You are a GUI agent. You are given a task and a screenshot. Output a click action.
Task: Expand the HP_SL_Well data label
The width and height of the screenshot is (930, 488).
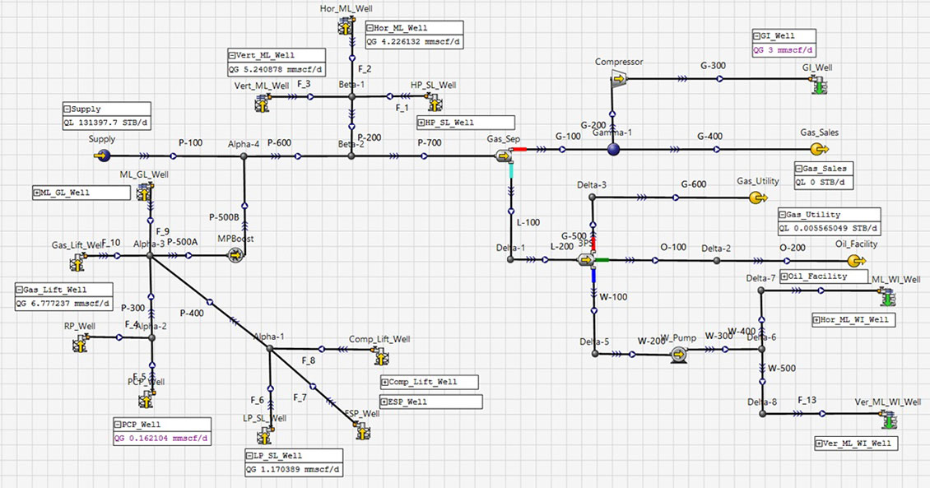(x=421, y=123)
